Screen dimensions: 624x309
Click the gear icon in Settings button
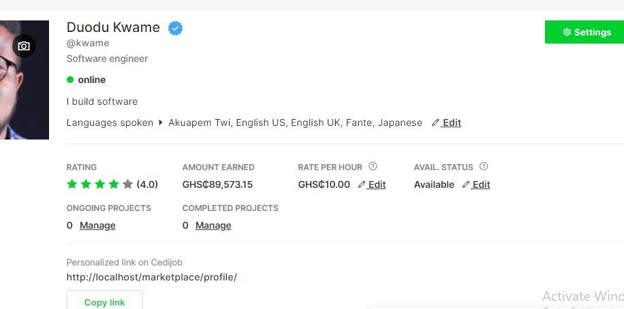point(567,32)
